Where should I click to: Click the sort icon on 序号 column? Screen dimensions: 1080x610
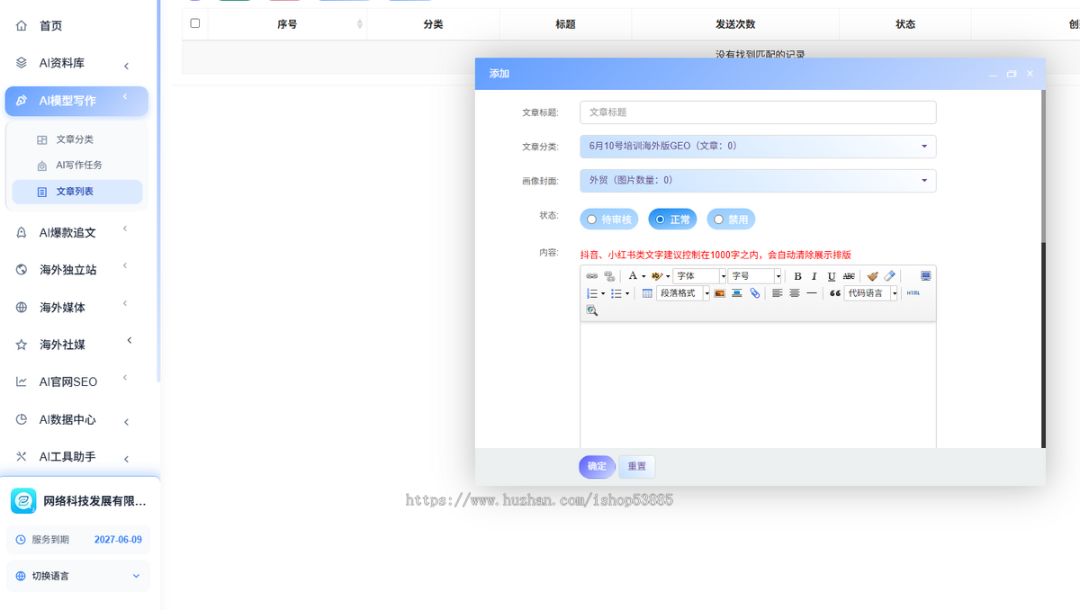tap(360, 24)
